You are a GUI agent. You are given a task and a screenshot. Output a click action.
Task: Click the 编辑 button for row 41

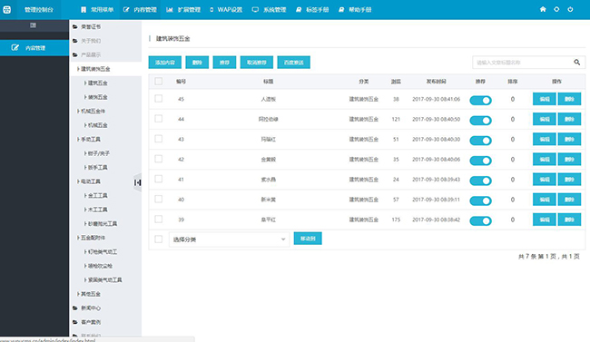point(545,179)
